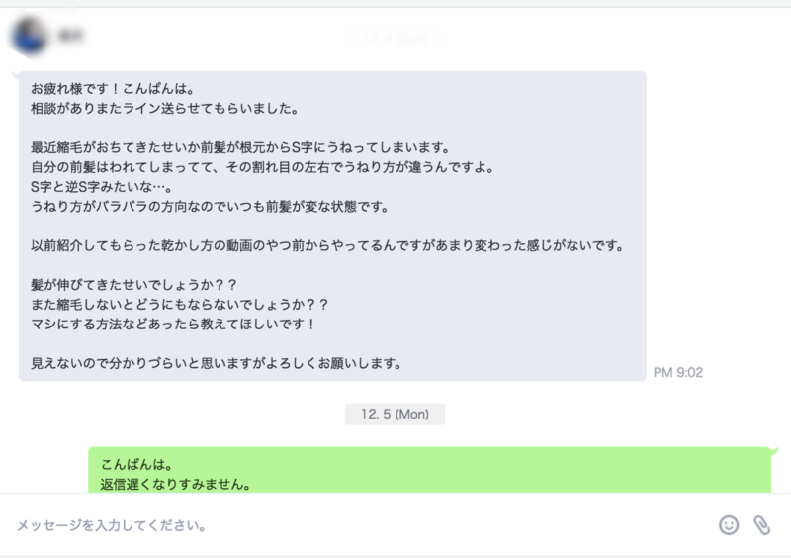Click the blurred 12. 4 date header
This screenshot has width=791, height=558.
click(394, 36)
